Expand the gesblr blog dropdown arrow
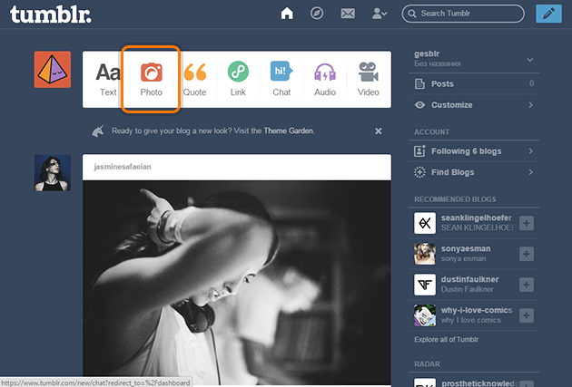Viewport: 572px width, 387px height. [530, 60]
